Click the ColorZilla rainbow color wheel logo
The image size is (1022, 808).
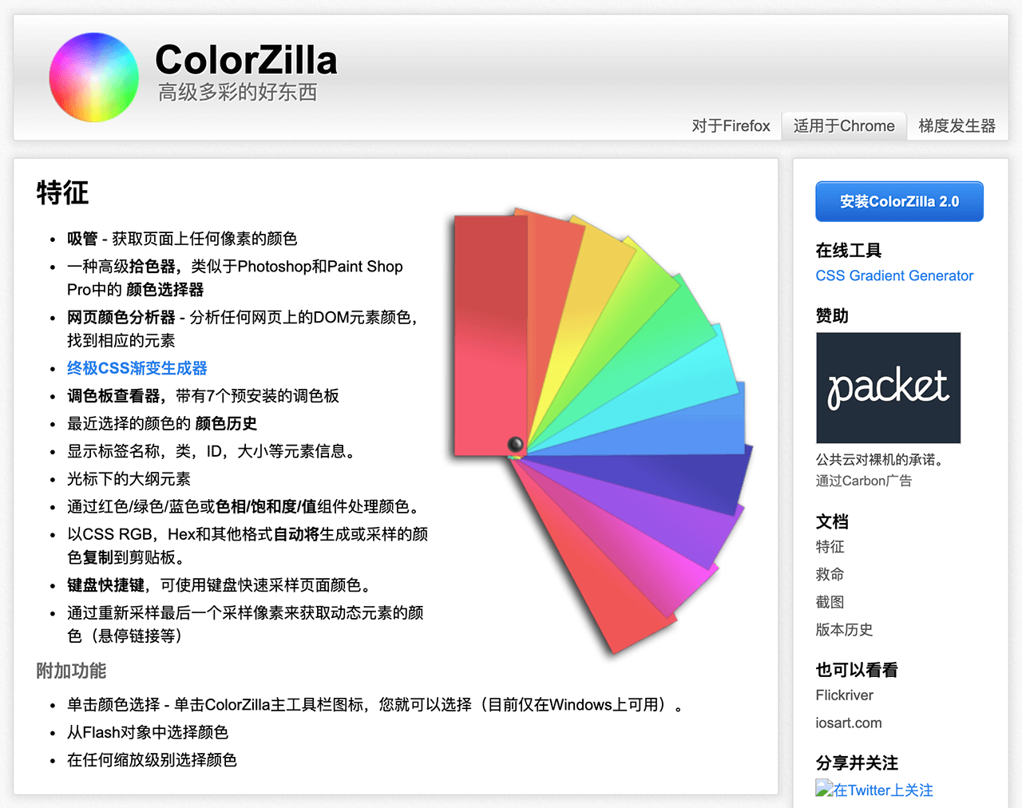(93, 77)
